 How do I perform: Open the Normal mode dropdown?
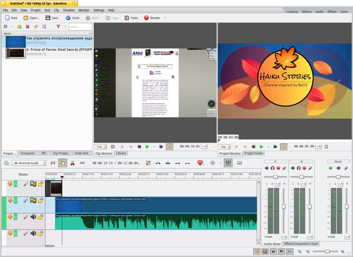point(29,163)
